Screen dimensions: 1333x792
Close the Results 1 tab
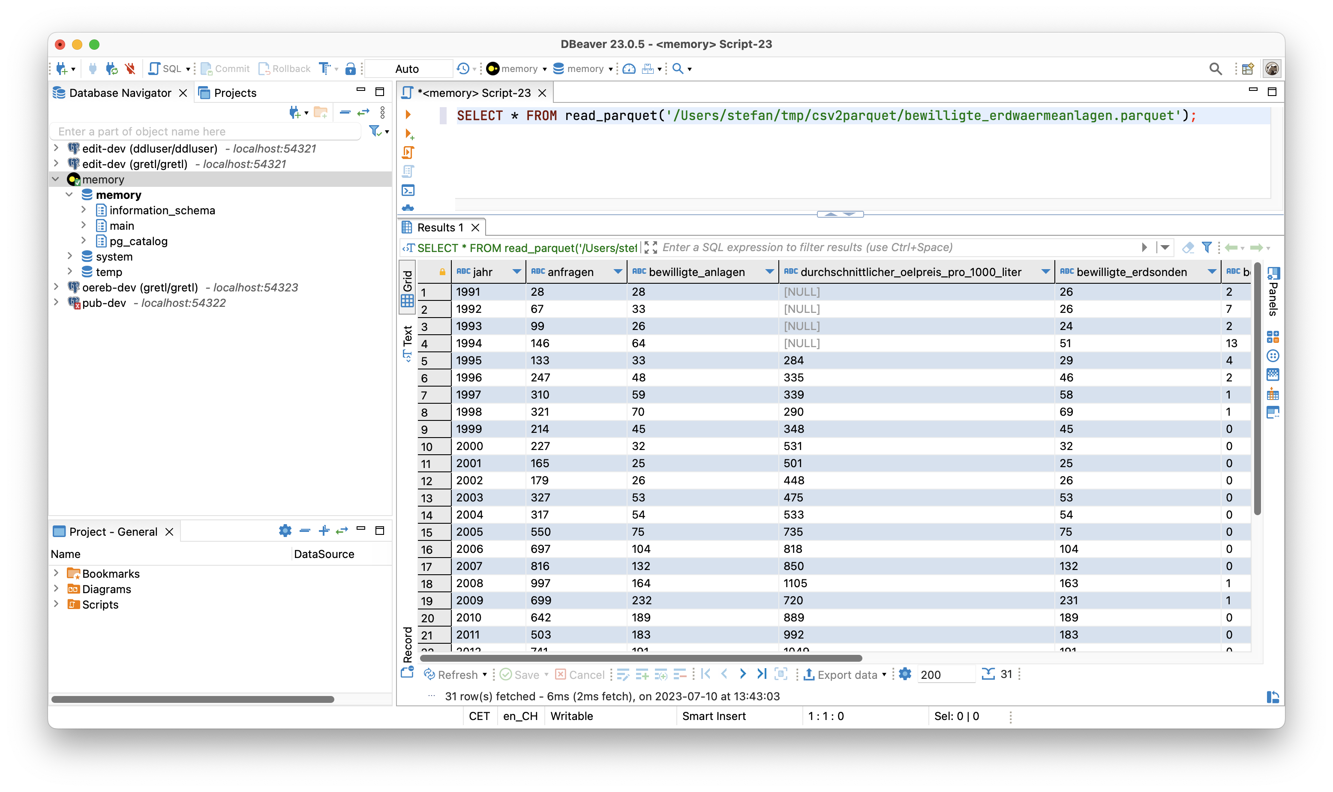pyautogui.click(x=475, y=227)
